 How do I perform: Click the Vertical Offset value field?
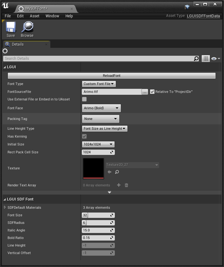(x=98, y=253)
